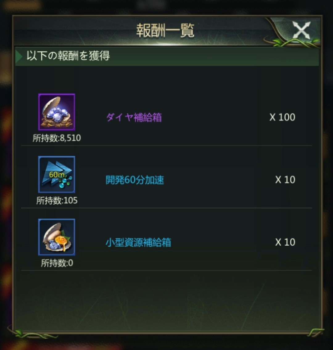
Task: Click the 所持数:0 owned count
Action: (x=57, y=263)
